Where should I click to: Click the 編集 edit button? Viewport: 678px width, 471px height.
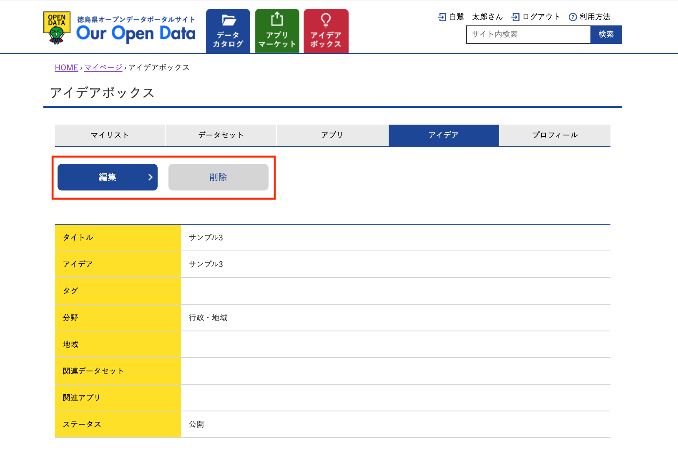pyautogui.click(x=108, y=177)
